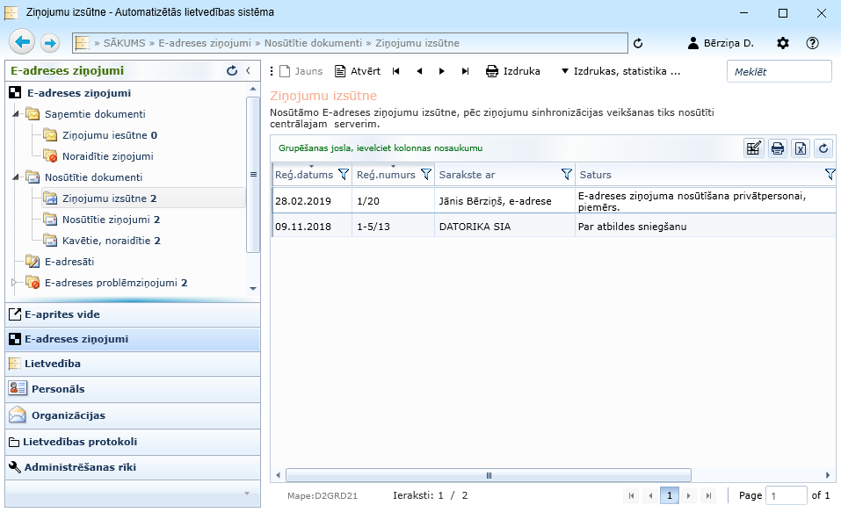Screen dimensions: 841x512
Task: Open the Izdrukas, statistika dropdown
Action: click(620, 71)
